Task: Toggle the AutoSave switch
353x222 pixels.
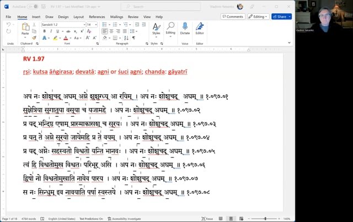Action: [x=33, y=7]
